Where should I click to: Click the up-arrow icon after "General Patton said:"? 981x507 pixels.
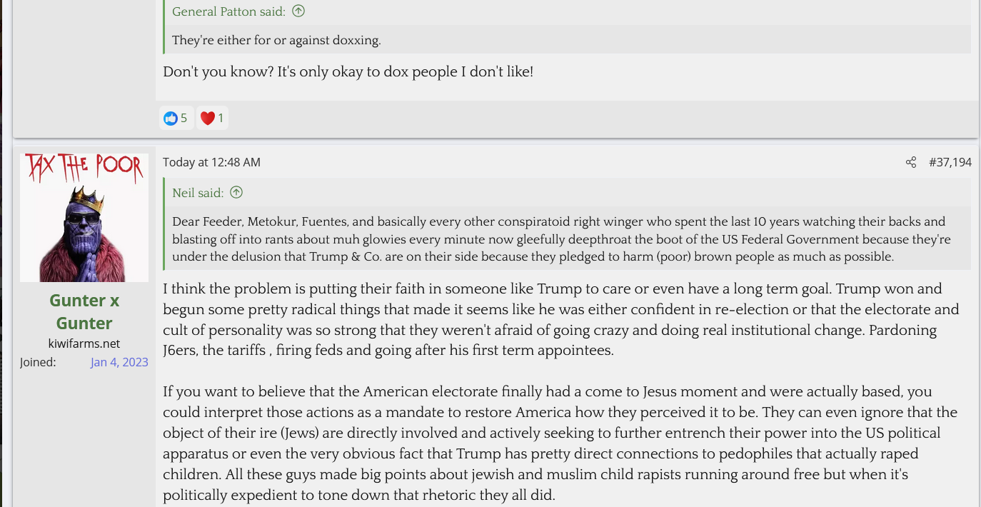tap(298, 11)
